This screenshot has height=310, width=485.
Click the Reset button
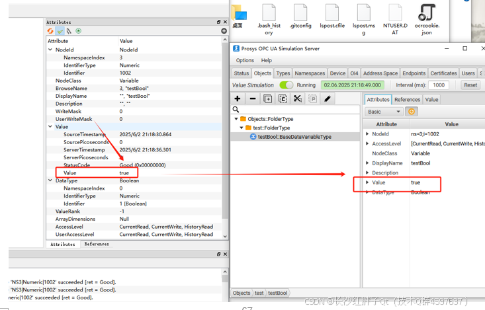(470, 85)
